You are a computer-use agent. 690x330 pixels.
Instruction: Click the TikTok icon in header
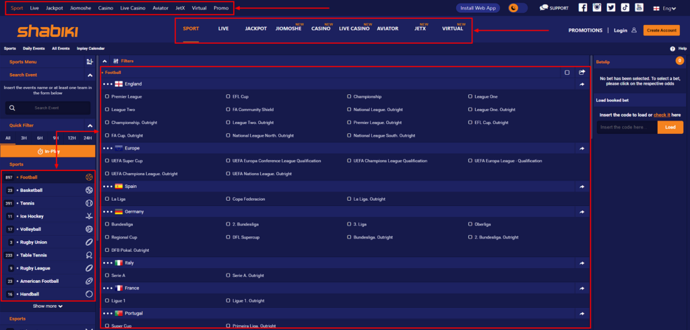click(x=625, y=8)
